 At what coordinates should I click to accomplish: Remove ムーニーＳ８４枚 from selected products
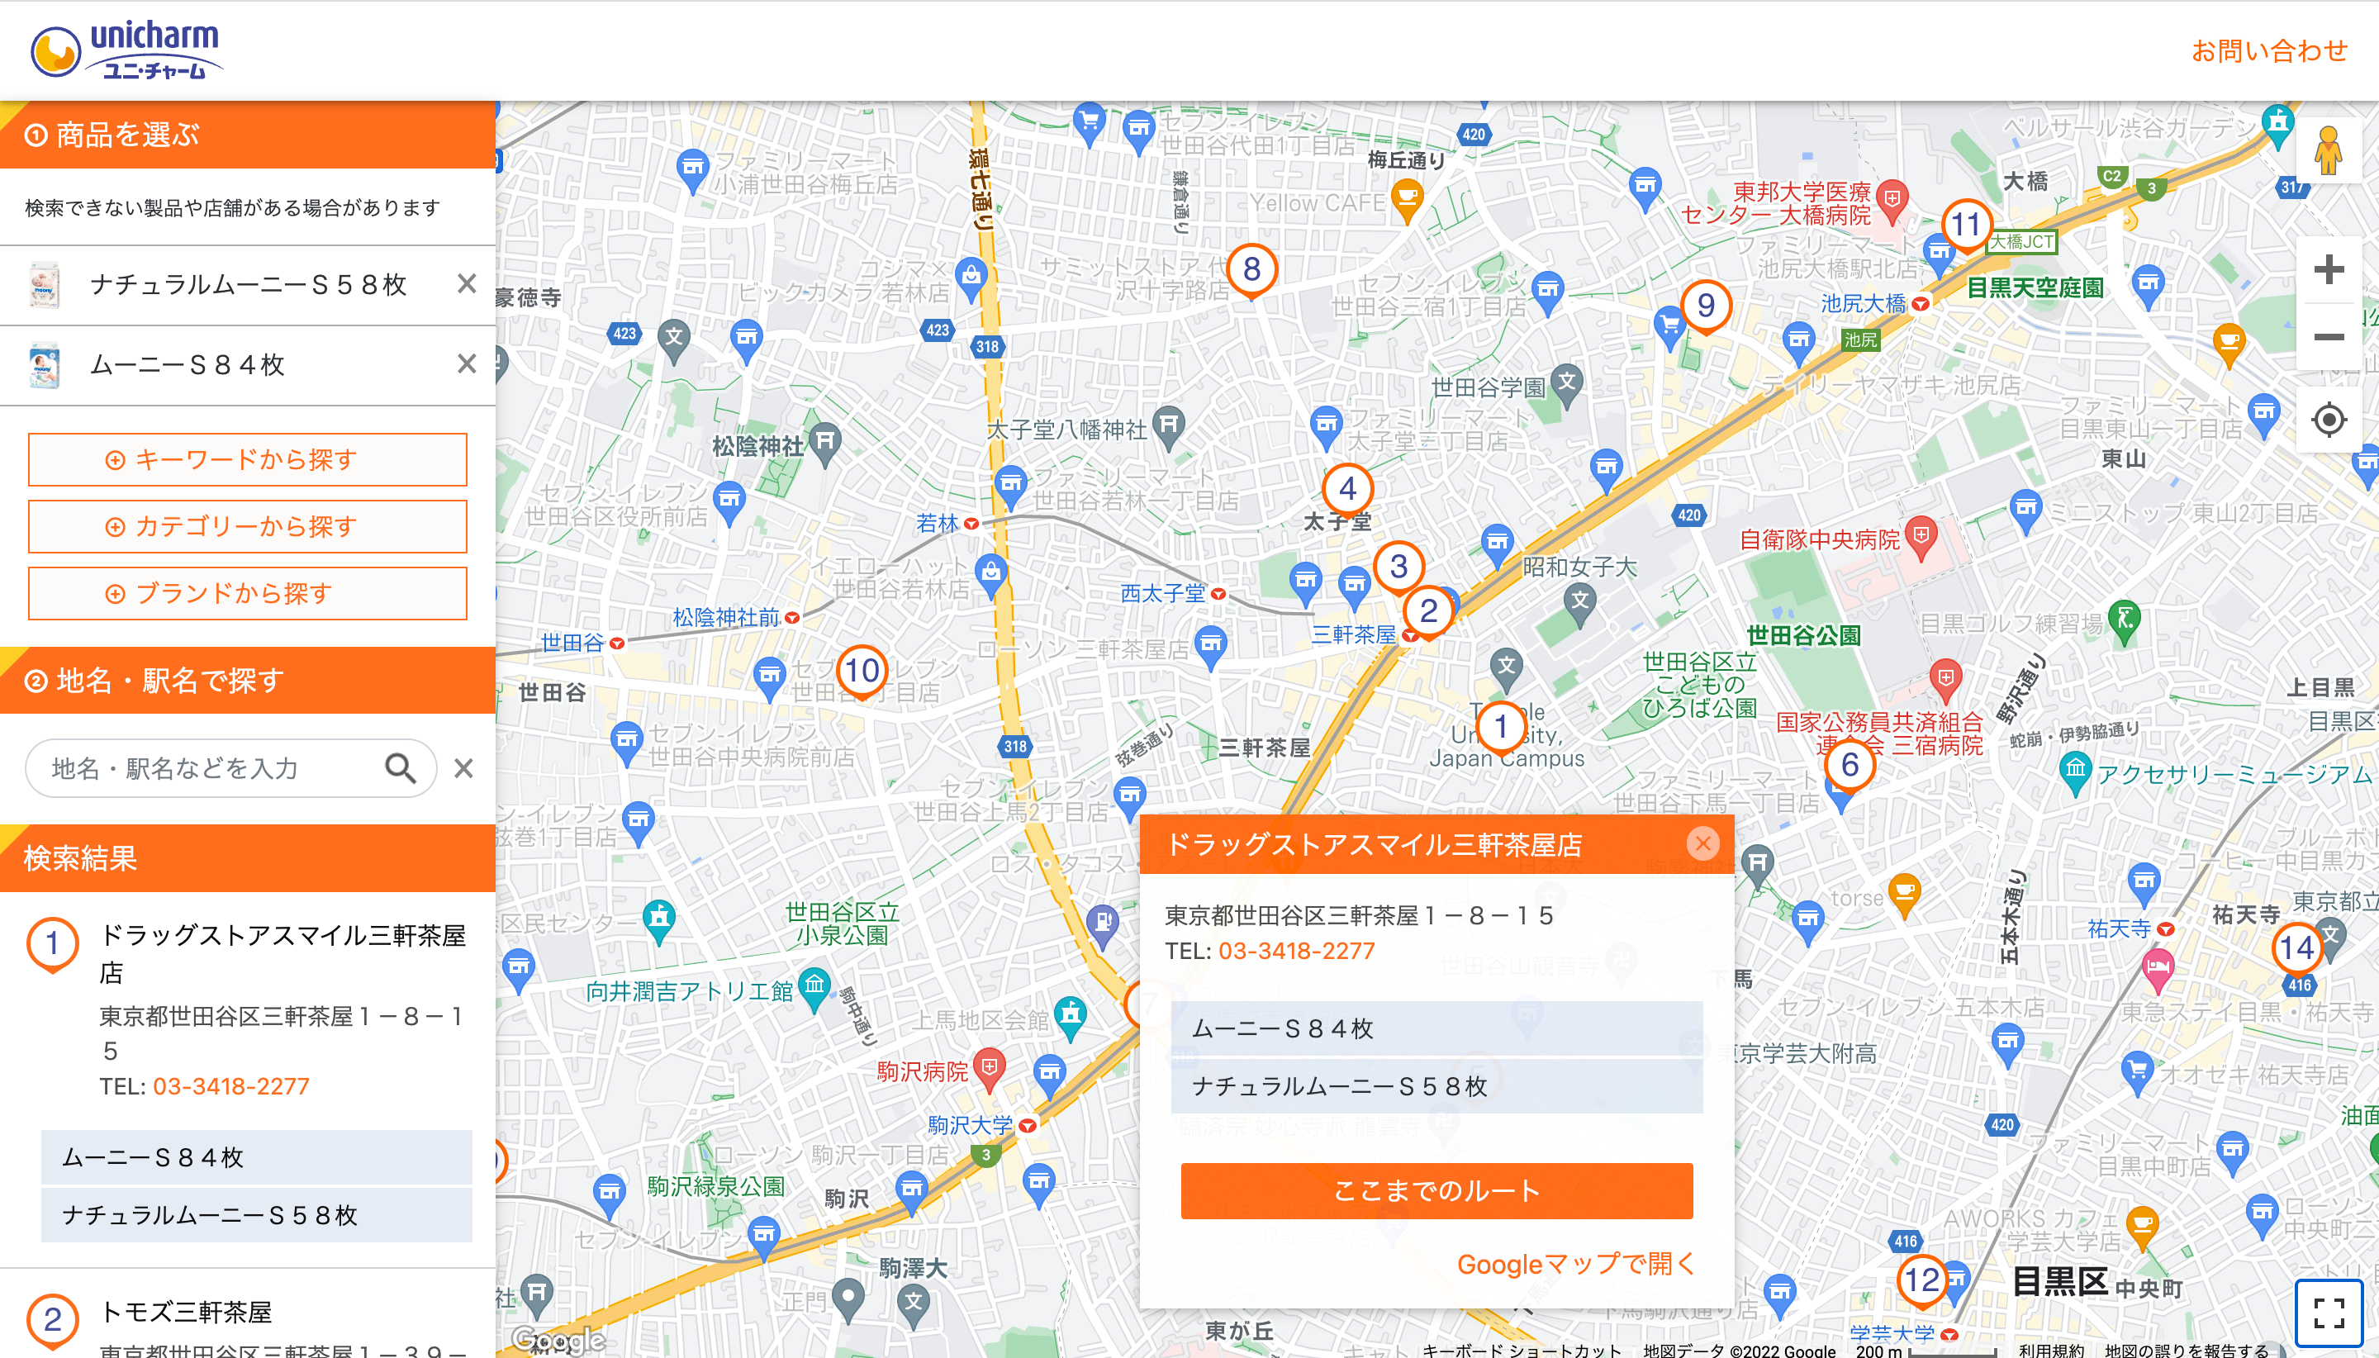pyautogui.click(x=468, y=364)
